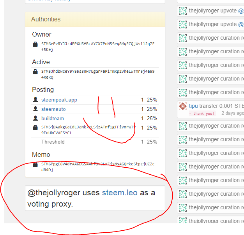Screen dimensions: 244x235
Task: Open the tipu account link
Action: [193, 106]
